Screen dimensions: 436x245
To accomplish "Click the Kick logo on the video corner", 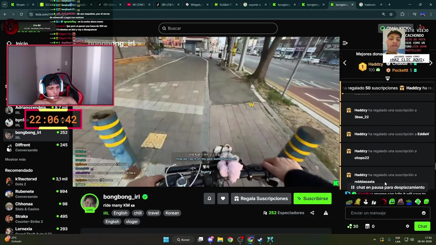I will (x=336, y=183).
